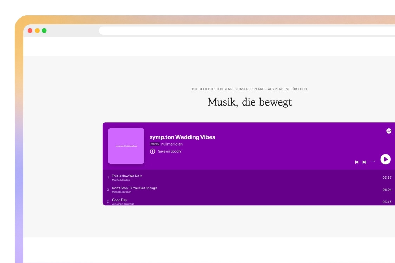395x263 pixels.
Task: Skip to the next track
Action: pos(364,162)
